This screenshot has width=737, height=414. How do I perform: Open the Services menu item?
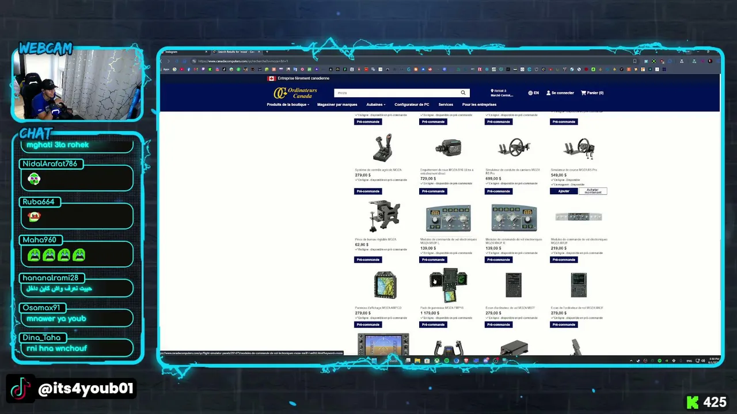tap(446, 105)
